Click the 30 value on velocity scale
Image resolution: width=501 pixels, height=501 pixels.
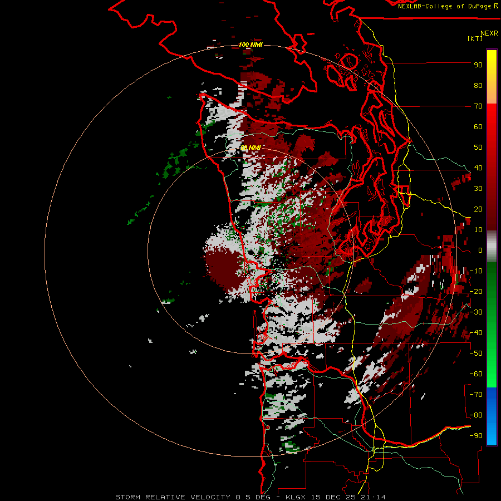pyautogui.click(x=478, y=189)
